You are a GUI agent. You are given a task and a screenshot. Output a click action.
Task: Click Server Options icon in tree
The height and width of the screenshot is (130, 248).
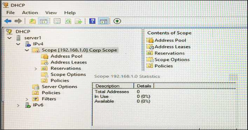pos(36,87)
